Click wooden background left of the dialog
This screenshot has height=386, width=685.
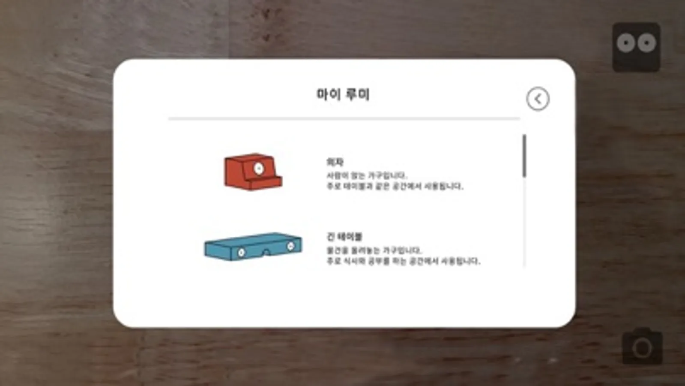[56, 193]
